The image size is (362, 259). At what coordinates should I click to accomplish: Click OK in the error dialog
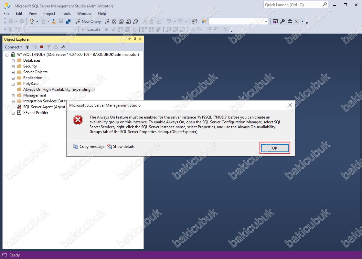click(275, 148)
